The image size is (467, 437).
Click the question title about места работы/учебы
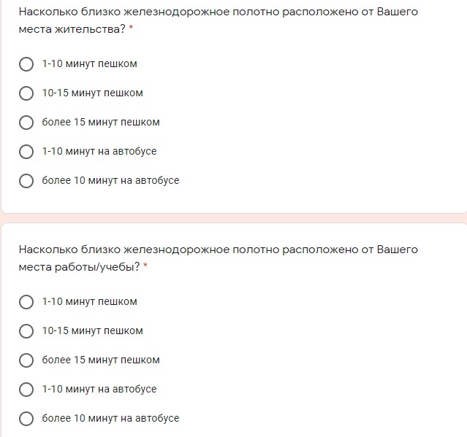pos(219,258)
